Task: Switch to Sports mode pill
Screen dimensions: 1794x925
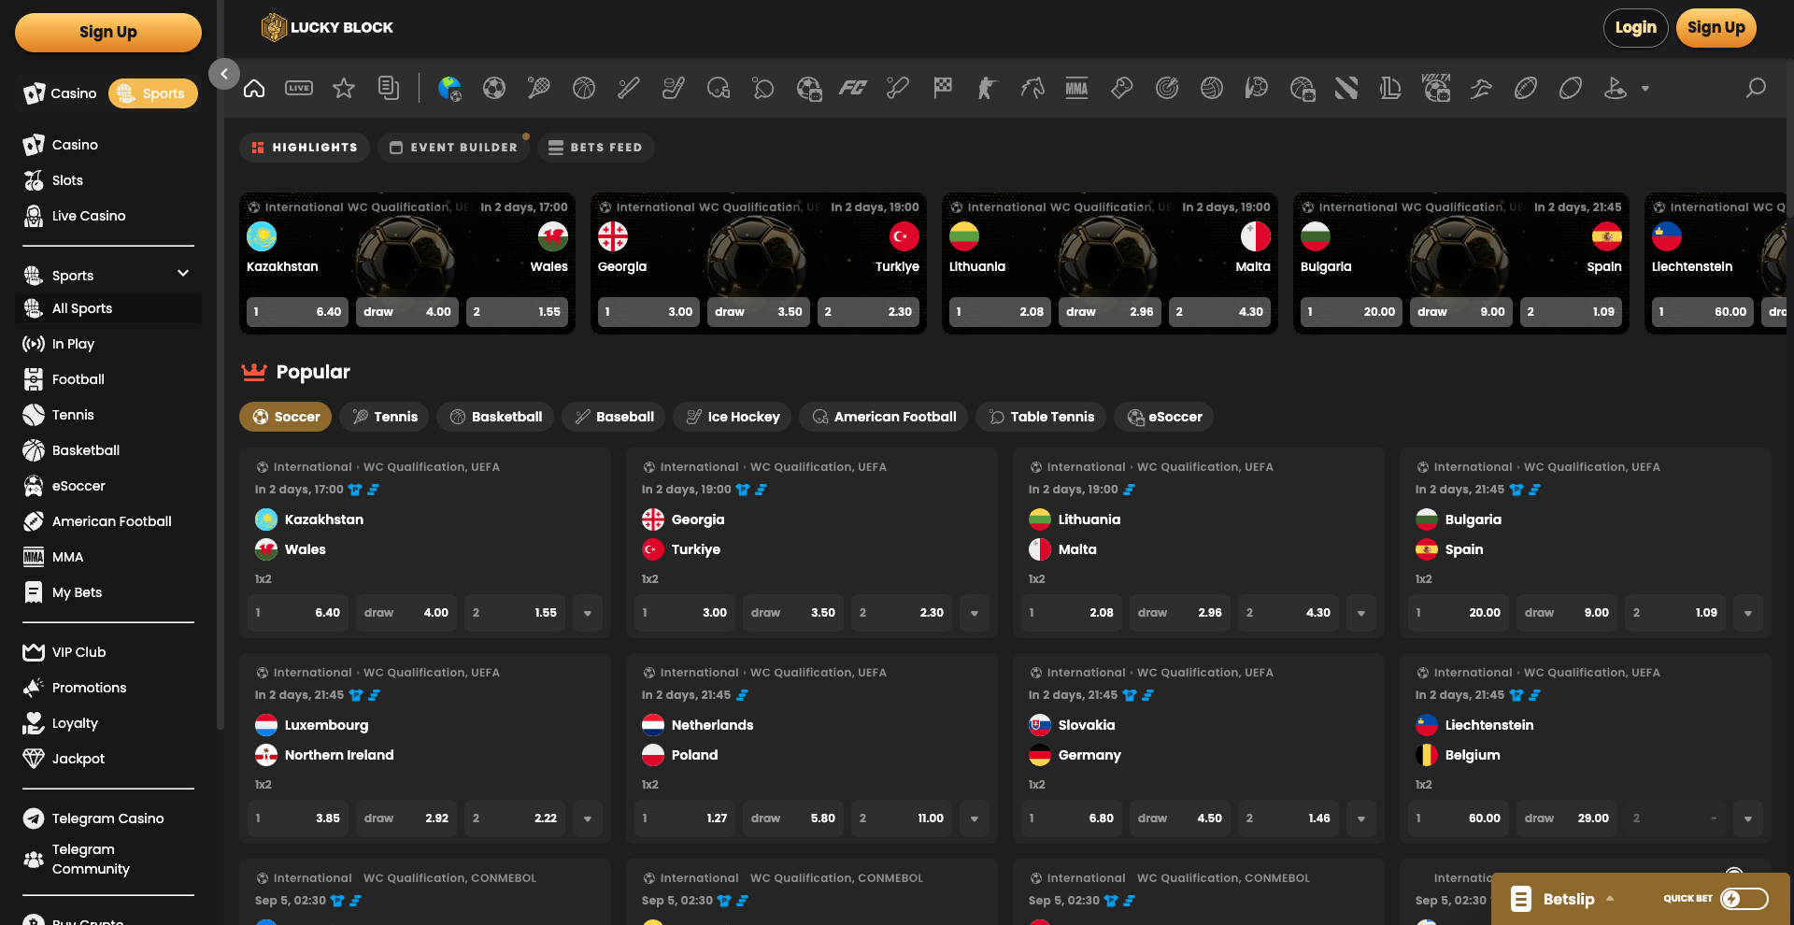Action: (153, 93)
